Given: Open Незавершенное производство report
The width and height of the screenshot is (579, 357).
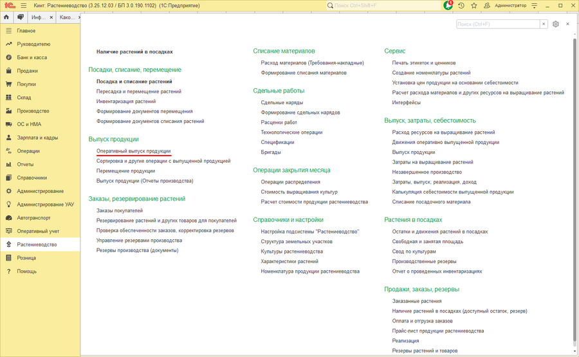Looking at the screenshot, I should (x=427, y=172).
